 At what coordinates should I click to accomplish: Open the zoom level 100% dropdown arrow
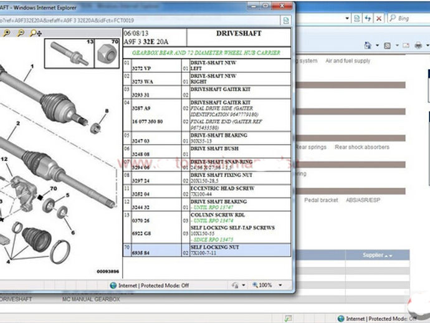pos(280,285)
